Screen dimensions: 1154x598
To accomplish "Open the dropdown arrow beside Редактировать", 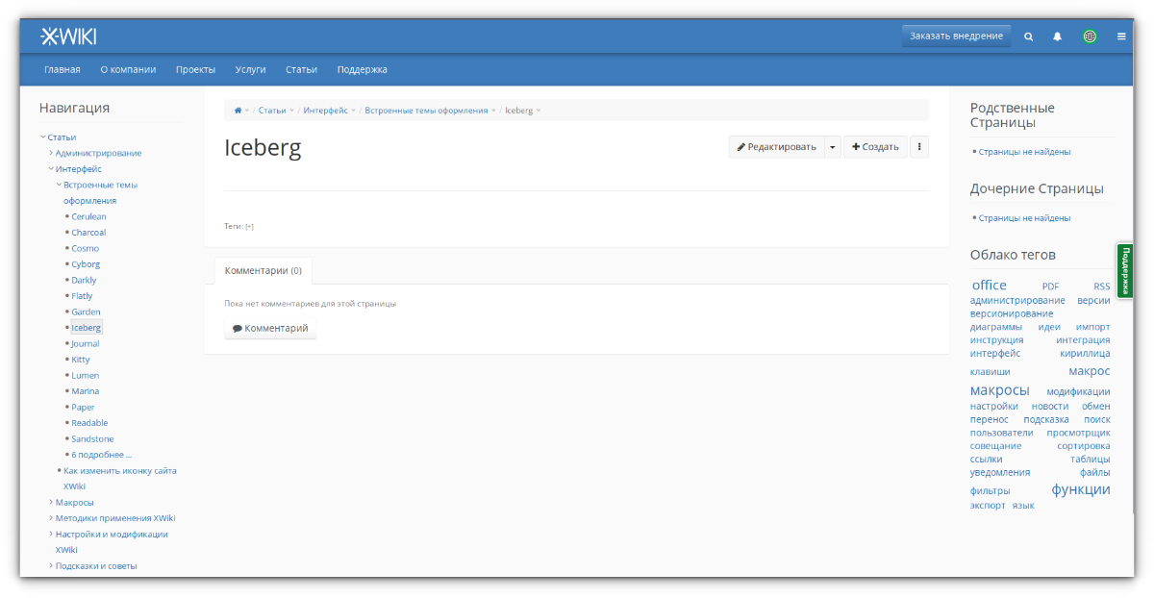I will click(833, 147).
